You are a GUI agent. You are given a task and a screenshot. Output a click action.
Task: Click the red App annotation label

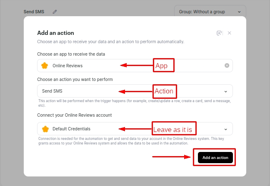coord(163,66)
